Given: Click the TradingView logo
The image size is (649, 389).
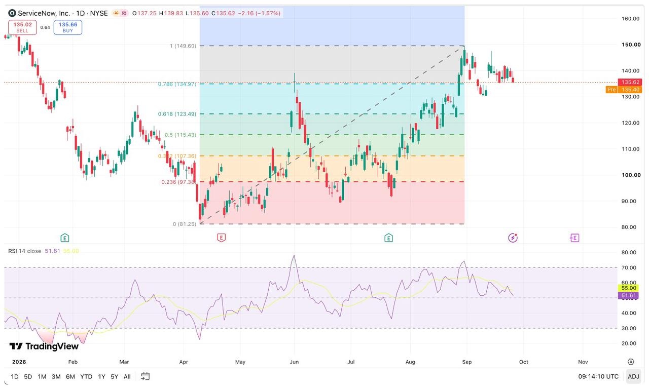Looking at the screenshot, I should 44,346.
